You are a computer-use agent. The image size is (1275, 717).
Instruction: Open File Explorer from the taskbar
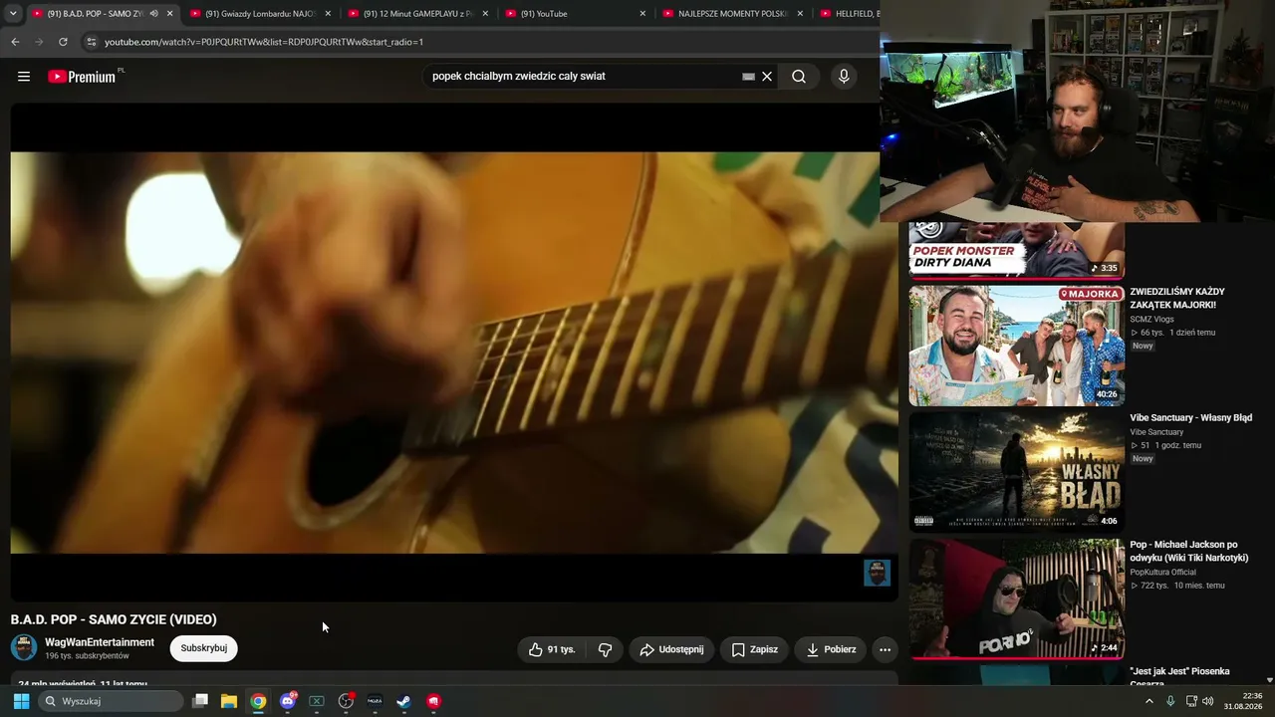[x=229, y=701]
